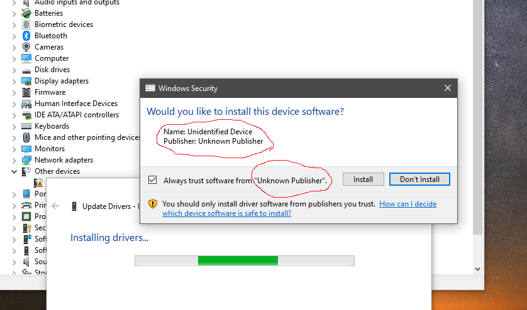Click the Cameras category icon

[x=26, y=47]
